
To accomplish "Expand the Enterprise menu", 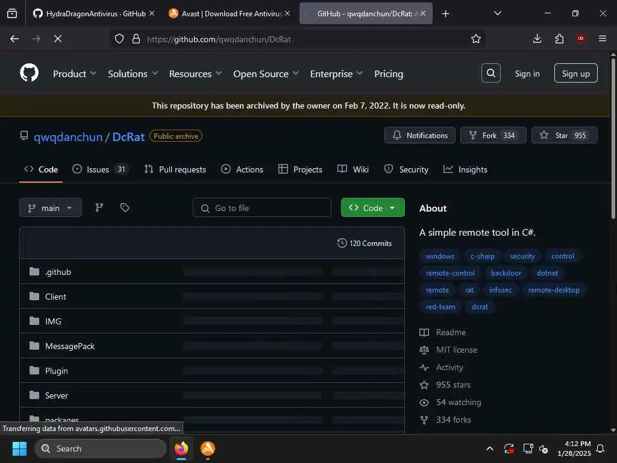I will coord(336,74).
